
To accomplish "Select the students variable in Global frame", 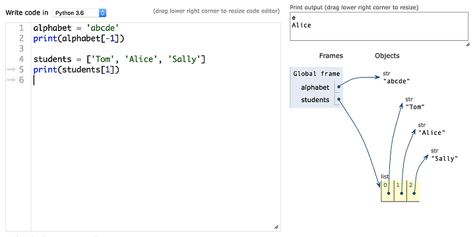I will pyautogui.click(x=315, y=100).
